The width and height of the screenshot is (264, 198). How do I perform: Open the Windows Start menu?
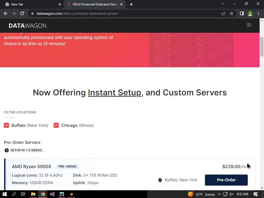click(x=5, y=194)
